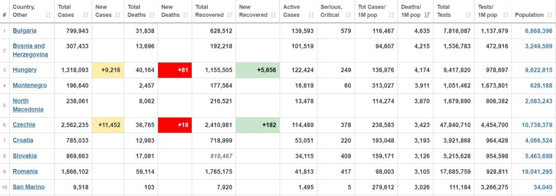
Task: Follow the Czechia country link
Action: point(24,125)
